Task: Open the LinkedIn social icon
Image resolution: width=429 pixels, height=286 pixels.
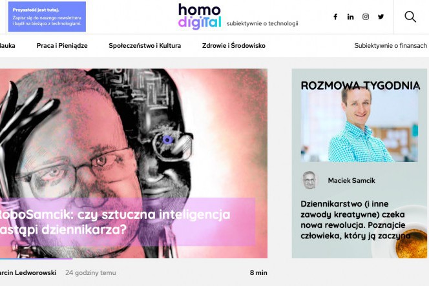Action: [350, 17]
